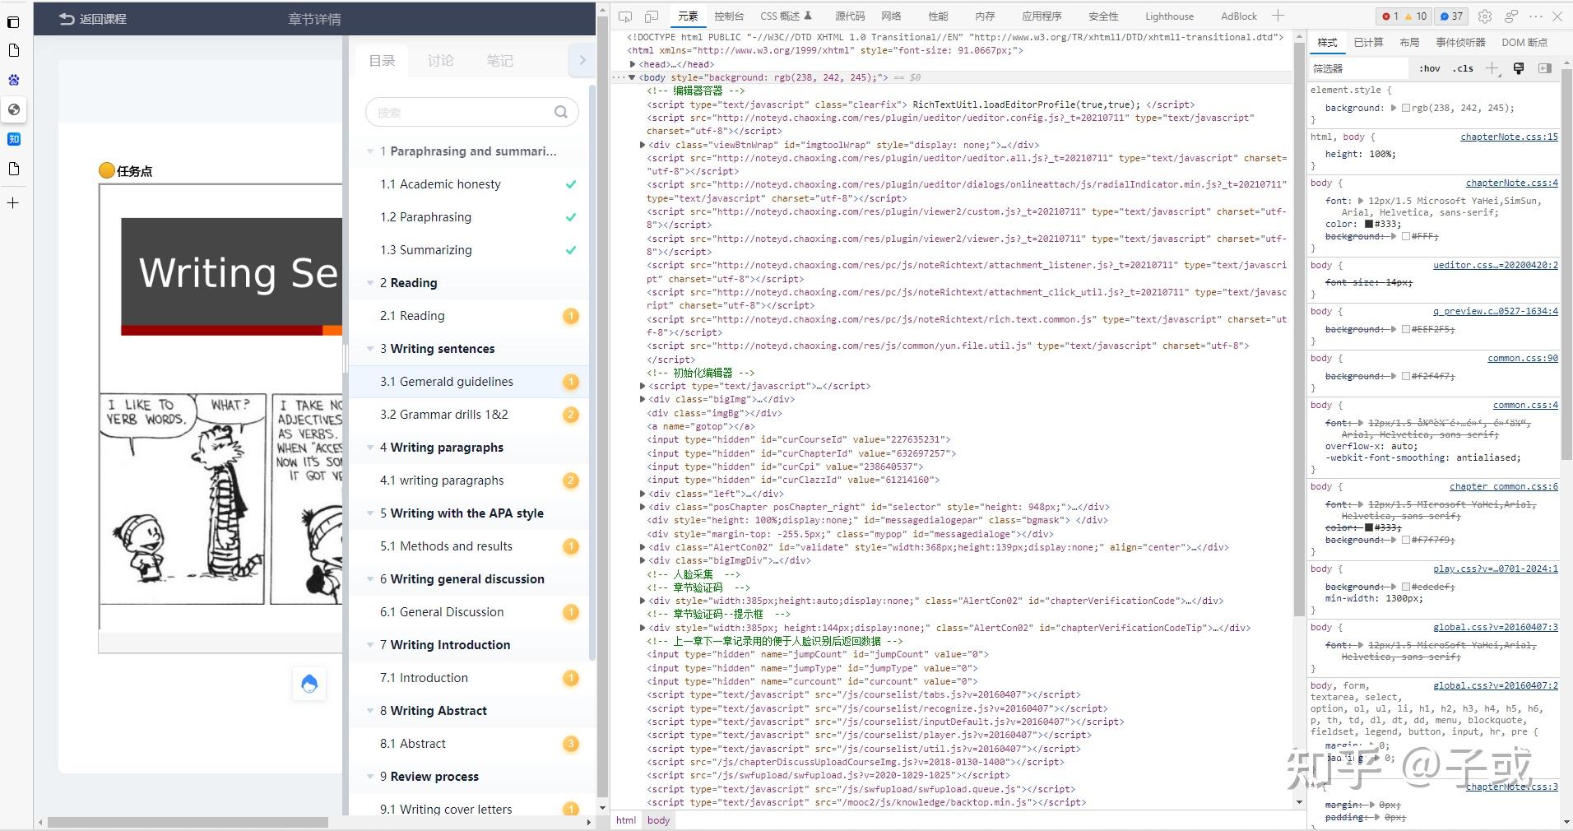Click the red error count indicator
This screenshot has width=1573, height=831.
(x=1390, y=16)
